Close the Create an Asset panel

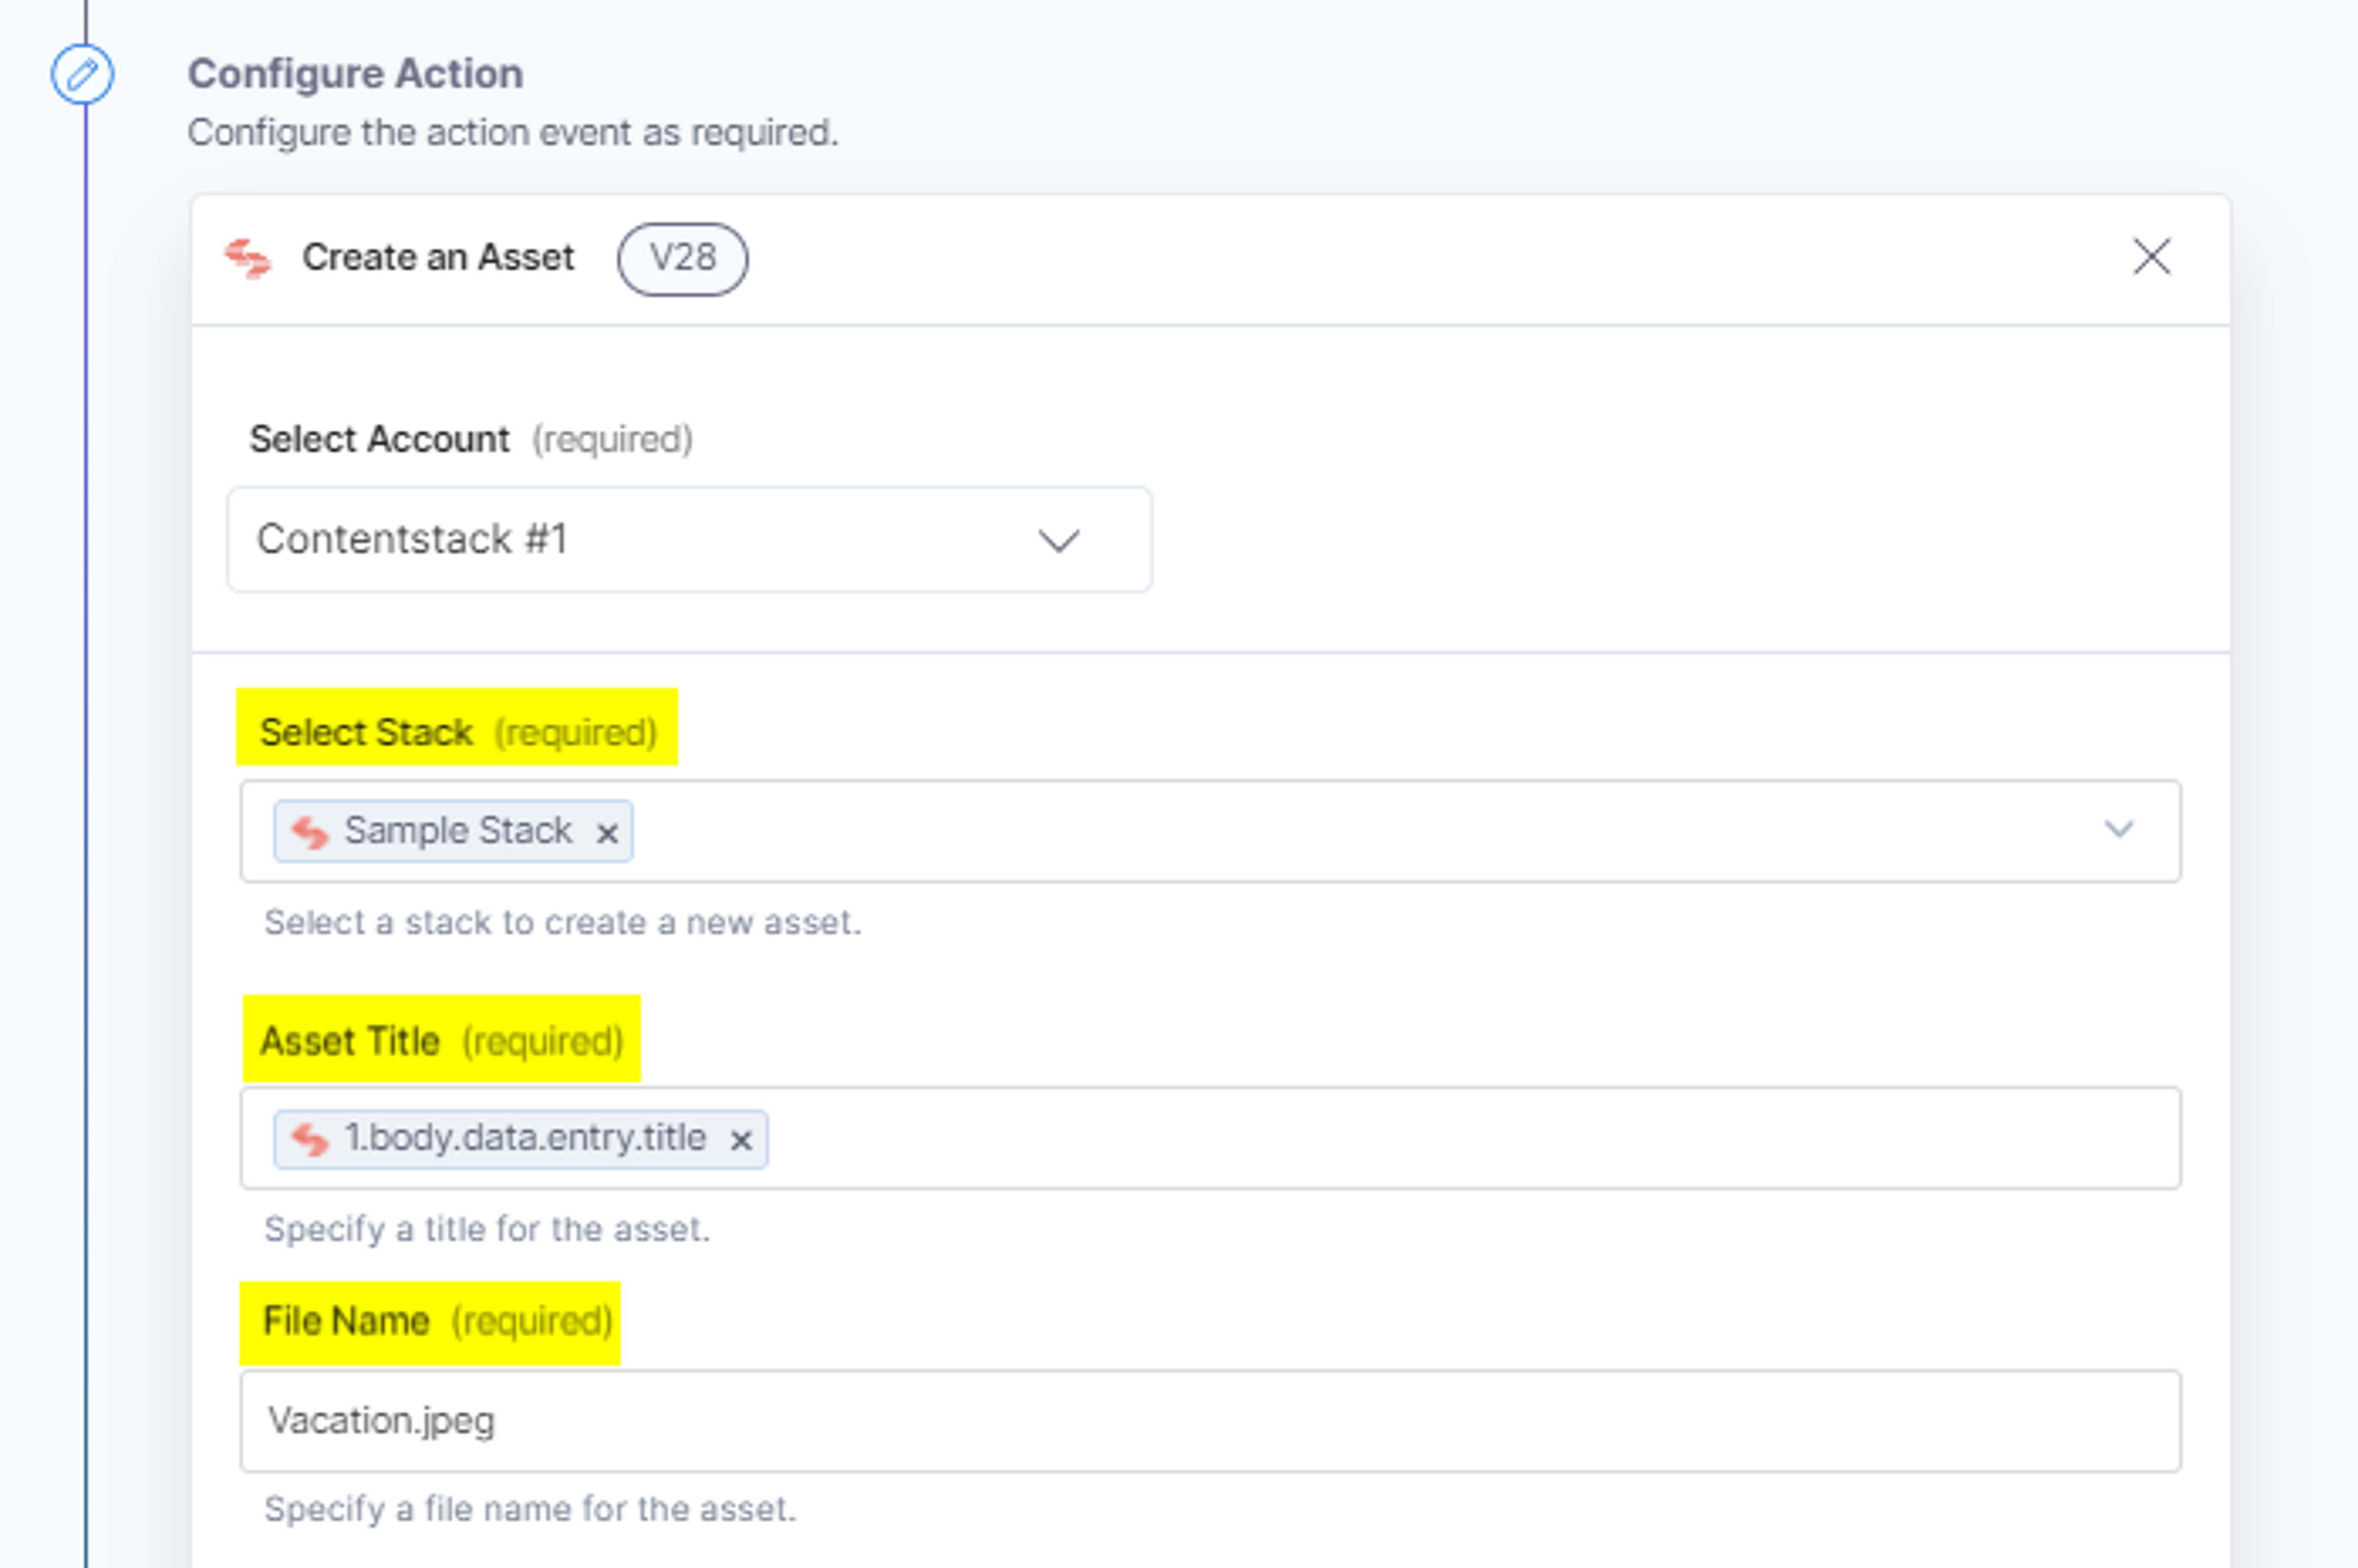coord(2151,256)
